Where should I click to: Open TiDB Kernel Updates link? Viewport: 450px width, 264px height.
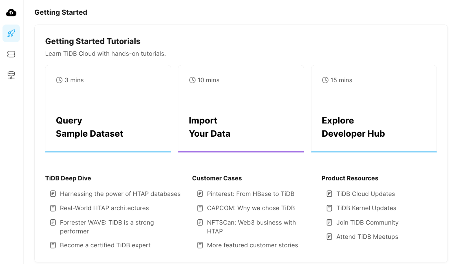click(x=366, y=208)
